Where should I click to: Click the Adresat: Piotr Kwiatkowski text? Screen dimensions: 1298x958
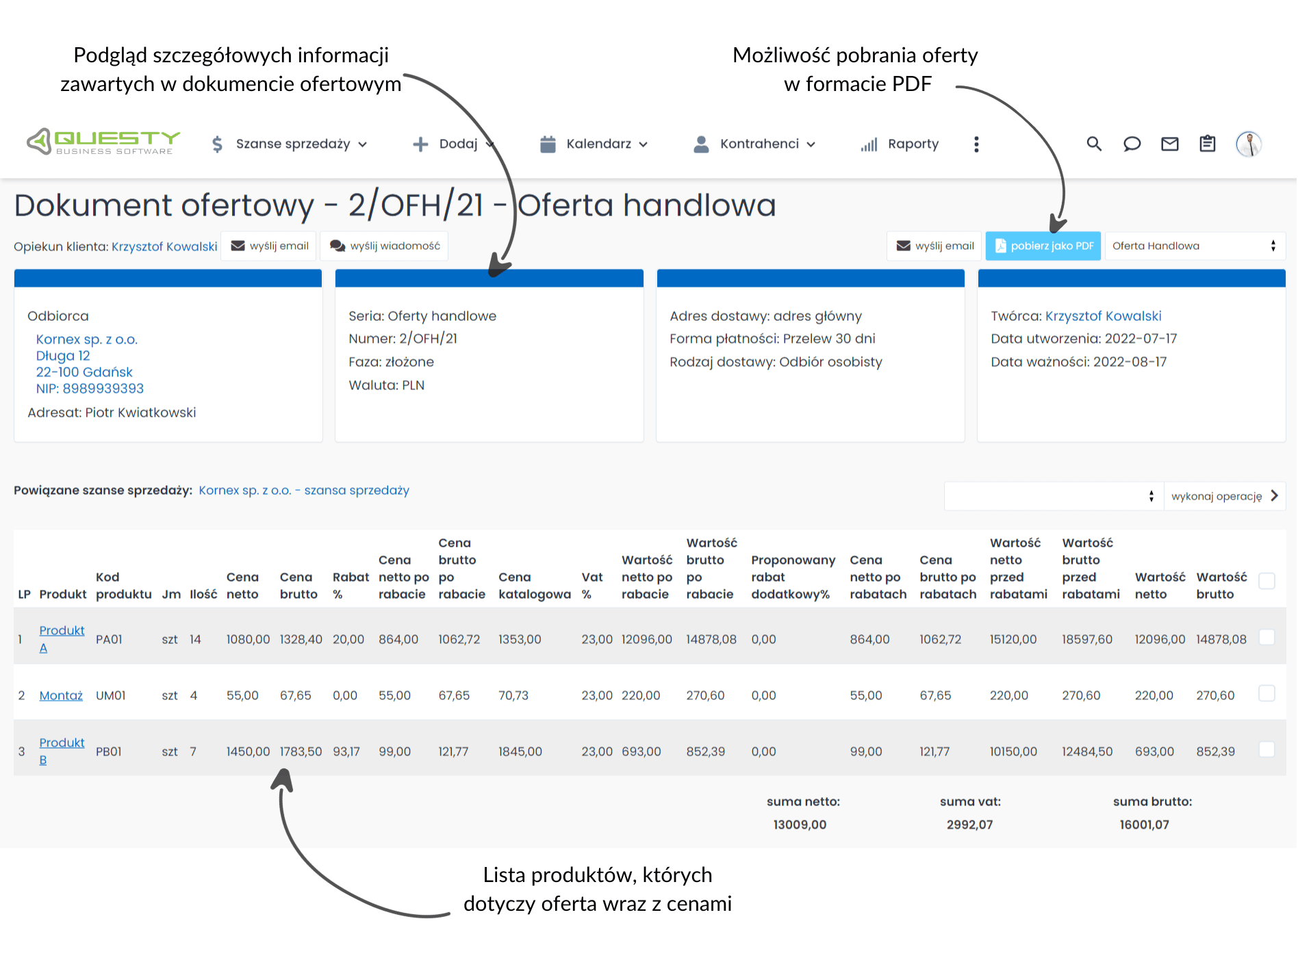(112, 413)
